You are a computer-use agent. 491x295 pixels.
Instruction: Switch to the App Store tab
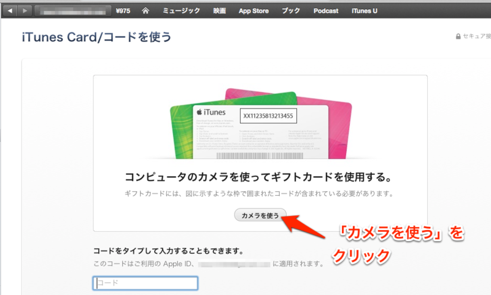tap(253, 11)
